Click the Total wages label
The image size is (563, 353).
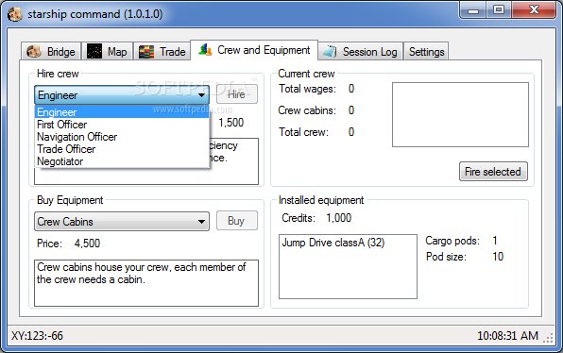(307, 89)
